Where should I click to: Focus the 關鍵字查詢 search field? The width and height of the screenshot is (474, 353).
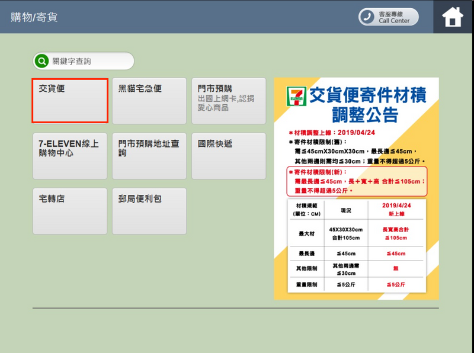point(84,61)
